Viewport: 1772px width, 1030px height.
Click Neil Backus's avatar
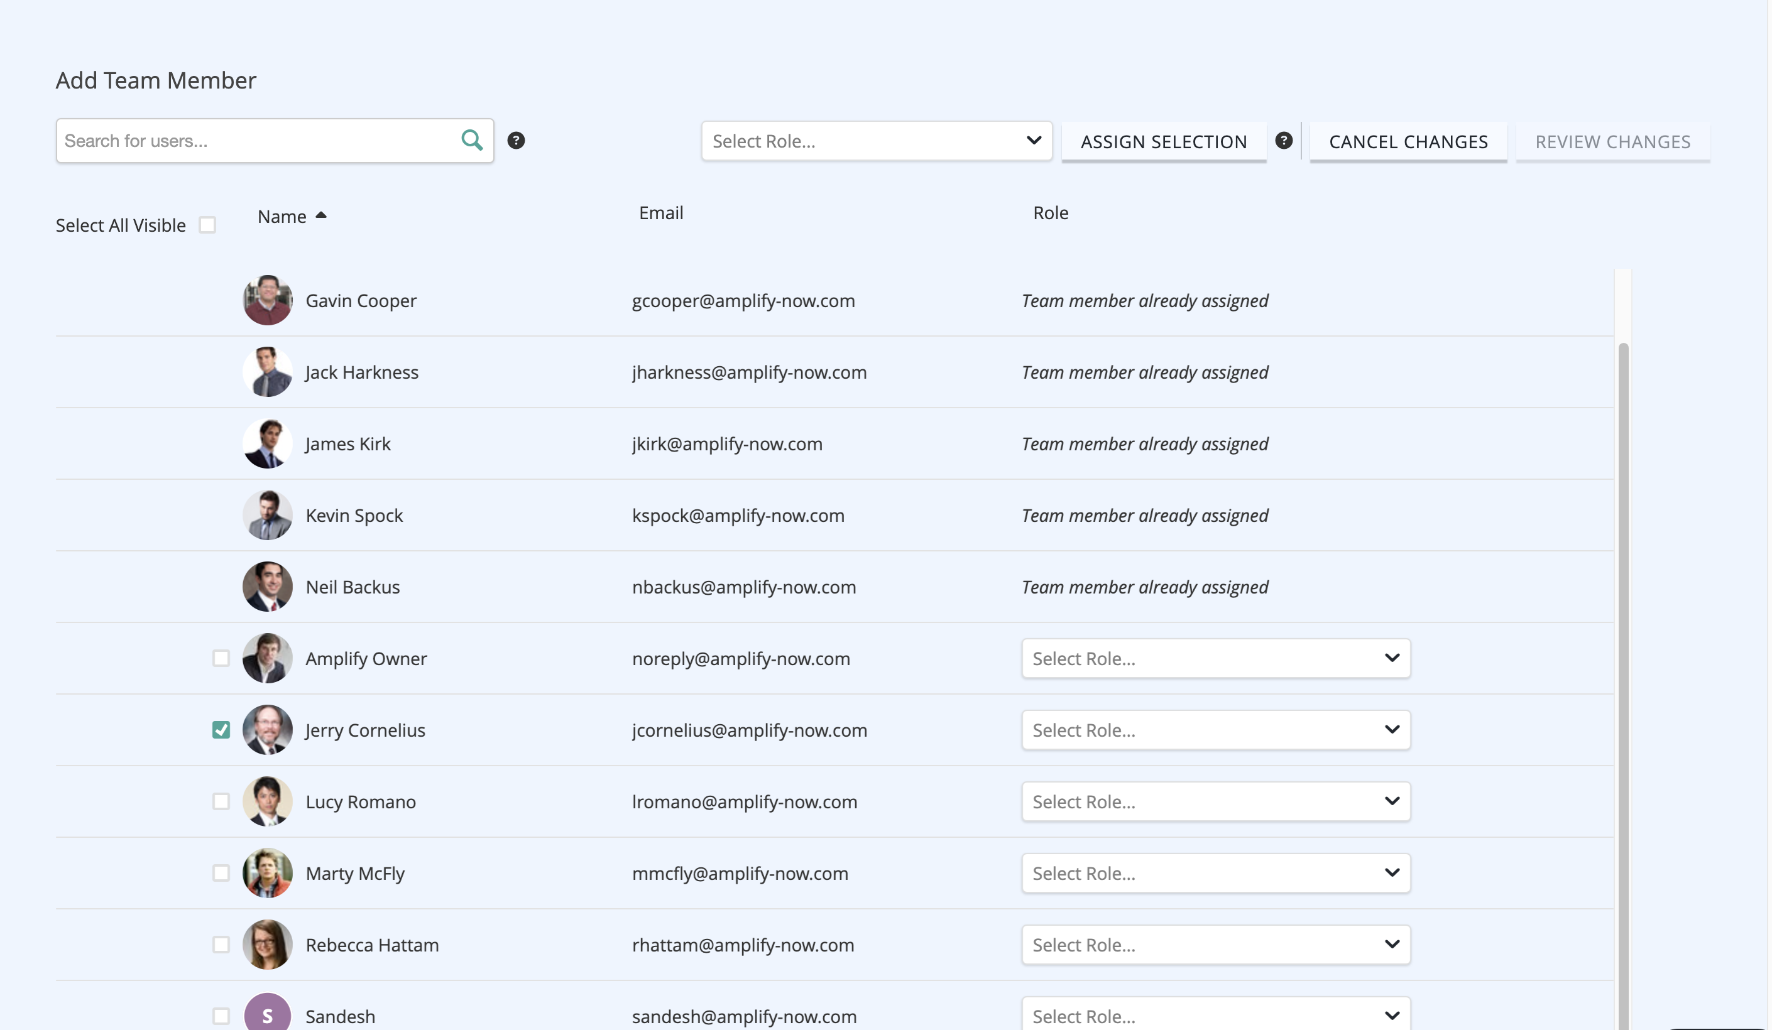click(267, 587)
